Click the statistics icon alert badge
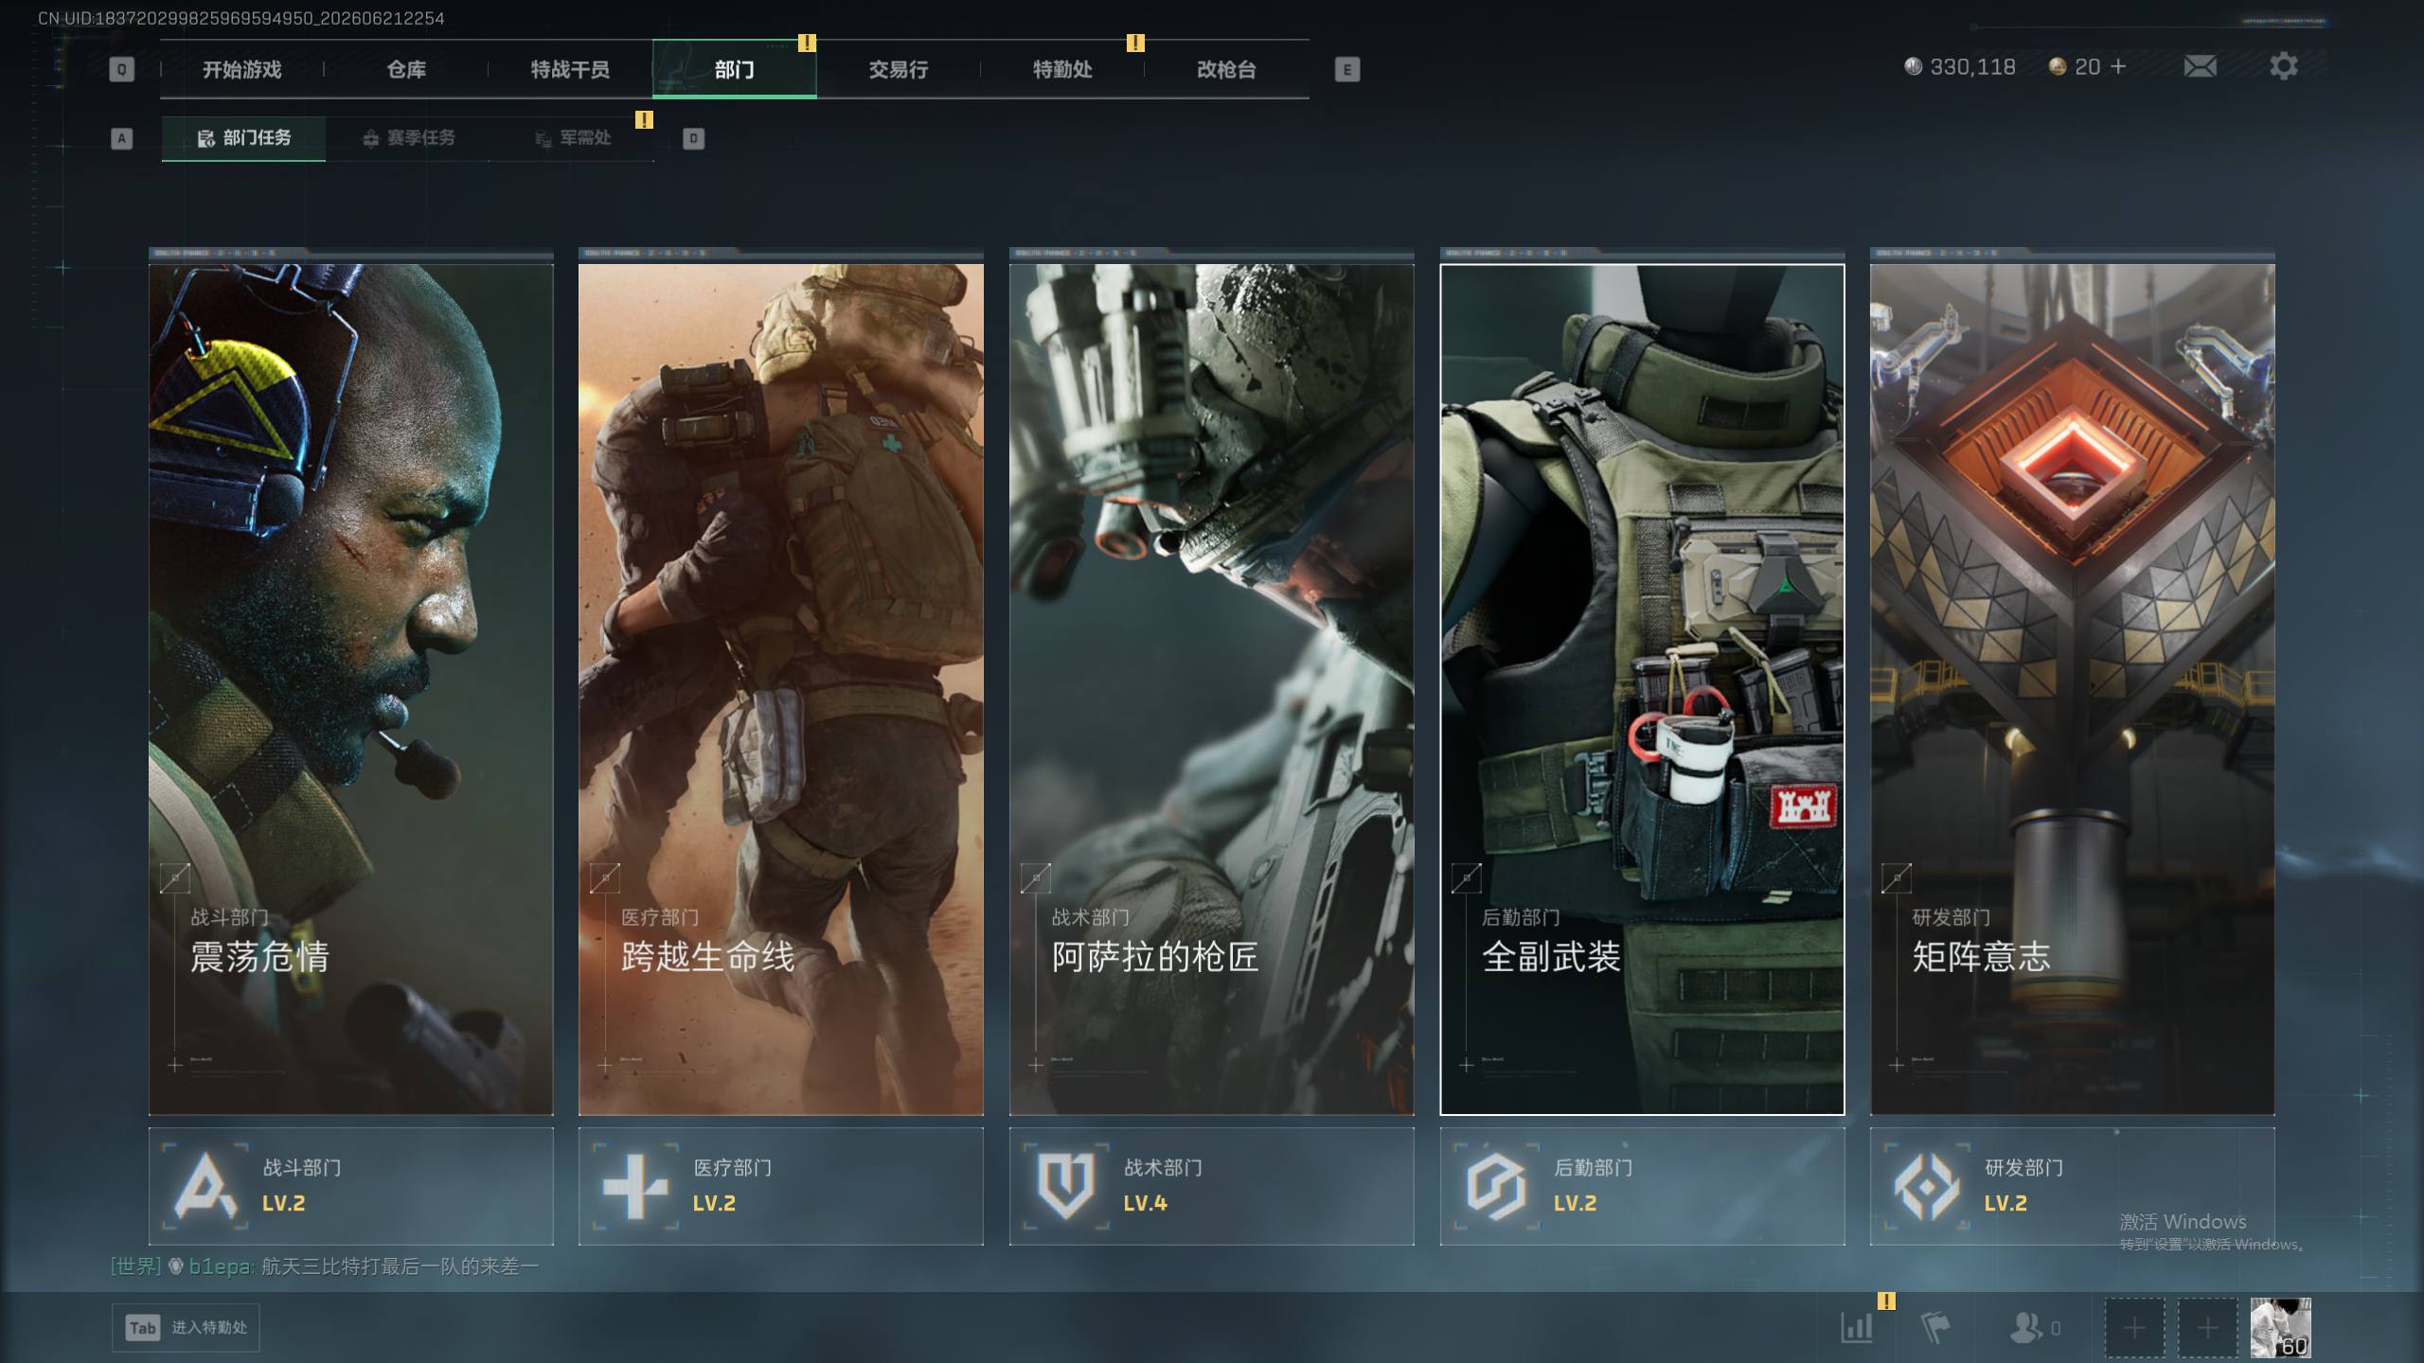 point(1886,1301)
